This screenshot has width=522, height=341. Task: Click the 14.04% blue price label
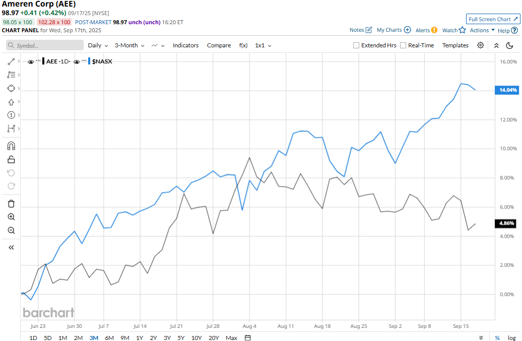[x=507, y=90]
